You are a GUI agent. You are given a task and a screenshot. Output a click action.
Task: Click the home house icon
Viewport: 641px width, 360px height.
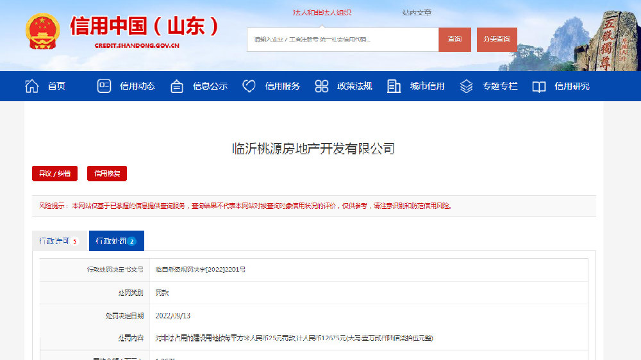[x=32, y=86]
